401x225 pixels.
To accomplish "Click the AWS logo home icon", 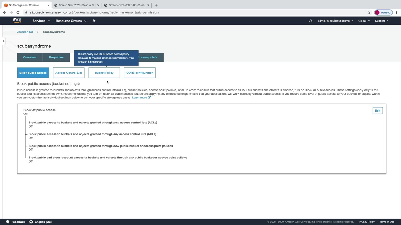I will click(17, 21).
